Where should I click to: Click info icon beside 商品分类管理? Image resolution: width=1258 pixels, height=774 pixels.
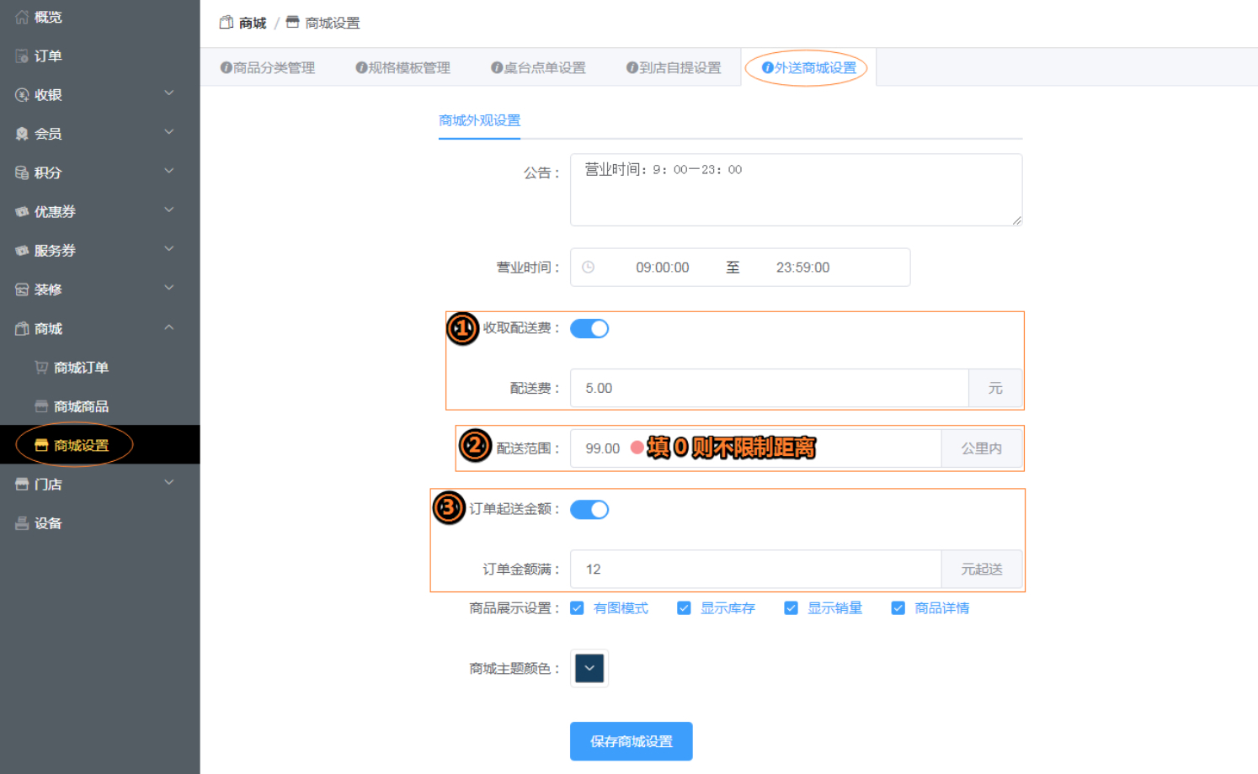coord(227,67)
